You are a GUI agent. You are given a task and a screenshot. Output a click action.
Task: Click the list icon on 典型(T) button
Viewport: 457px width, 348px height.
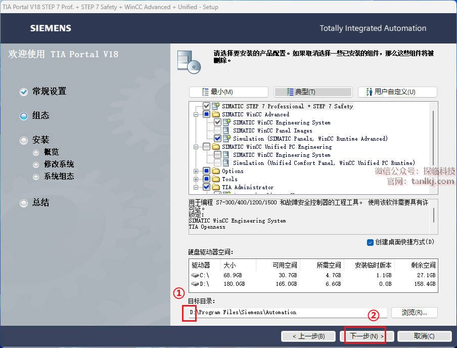[290, 92]
